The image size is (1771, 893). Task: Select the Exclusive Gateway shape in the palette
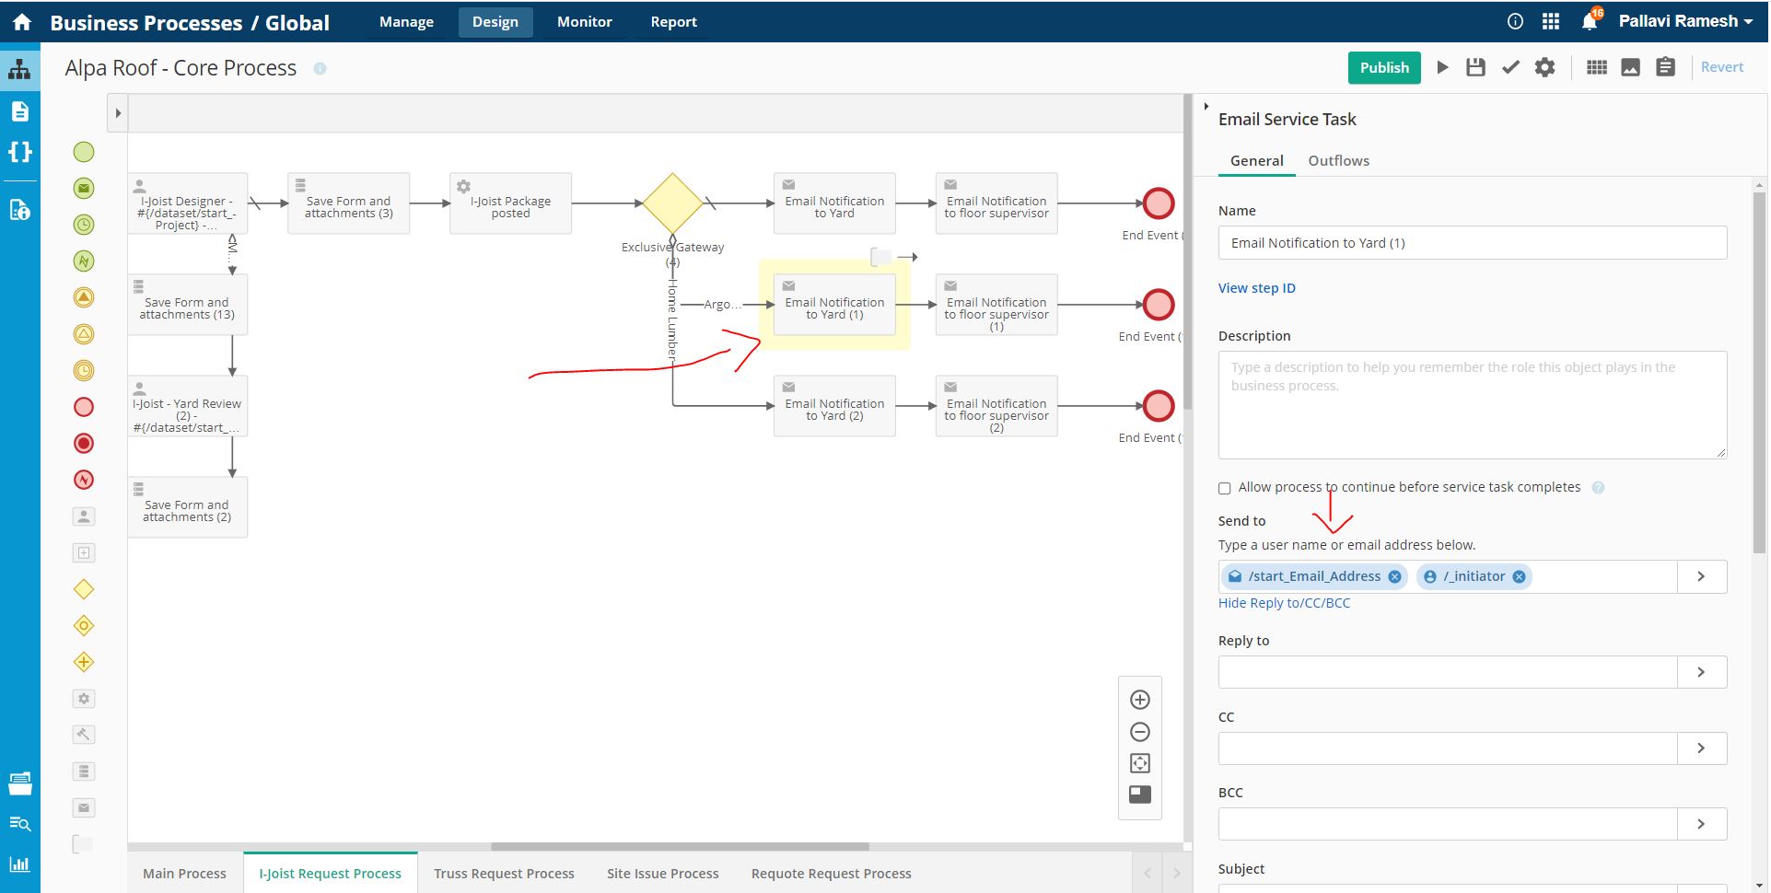[83, 589]
